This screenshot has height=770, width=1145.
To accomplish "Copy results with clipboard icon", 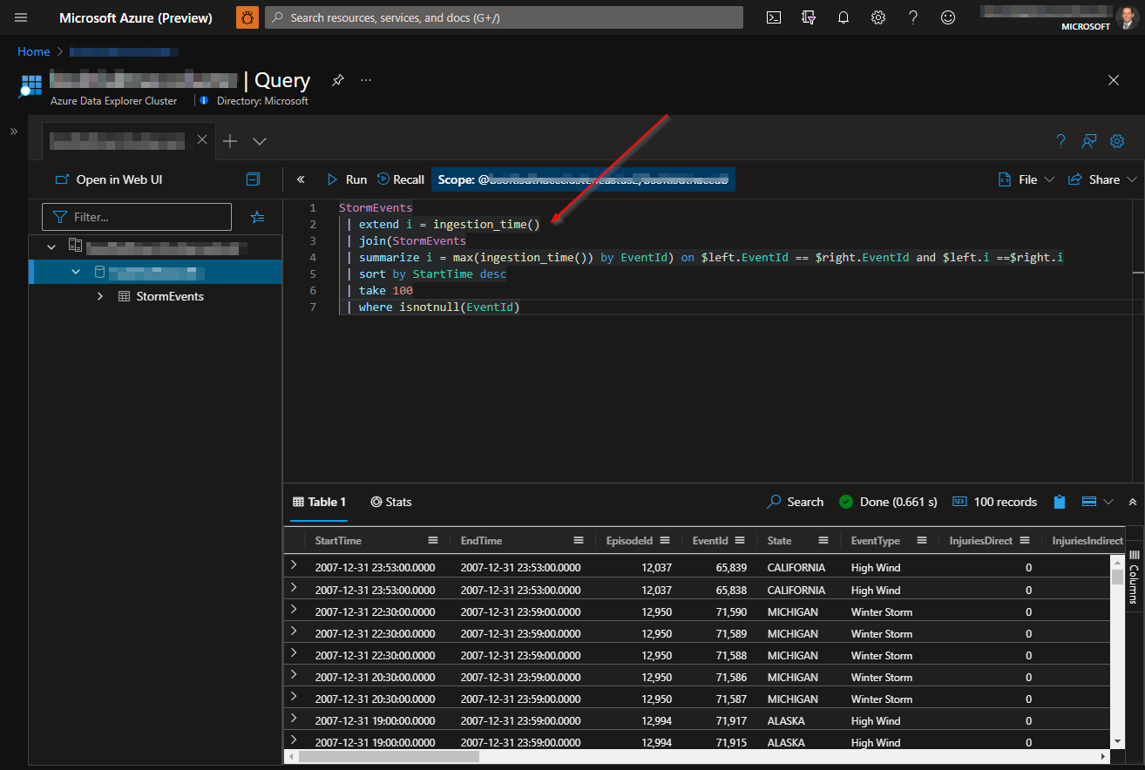I will pos(1060,502).
